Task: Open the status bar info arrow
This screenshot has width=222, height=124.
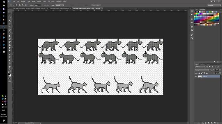Action: 40,123
